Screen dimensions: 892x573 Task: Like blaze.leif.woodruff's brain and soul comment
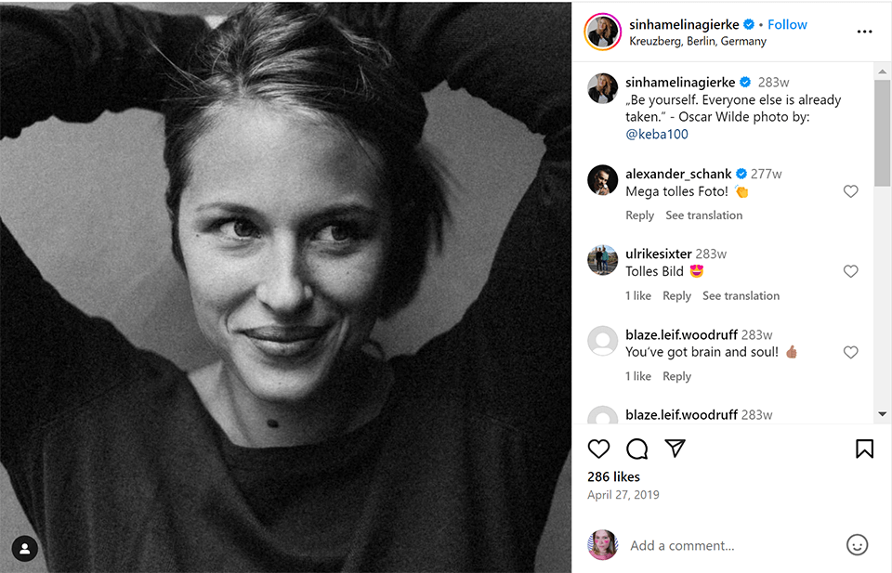850,353
